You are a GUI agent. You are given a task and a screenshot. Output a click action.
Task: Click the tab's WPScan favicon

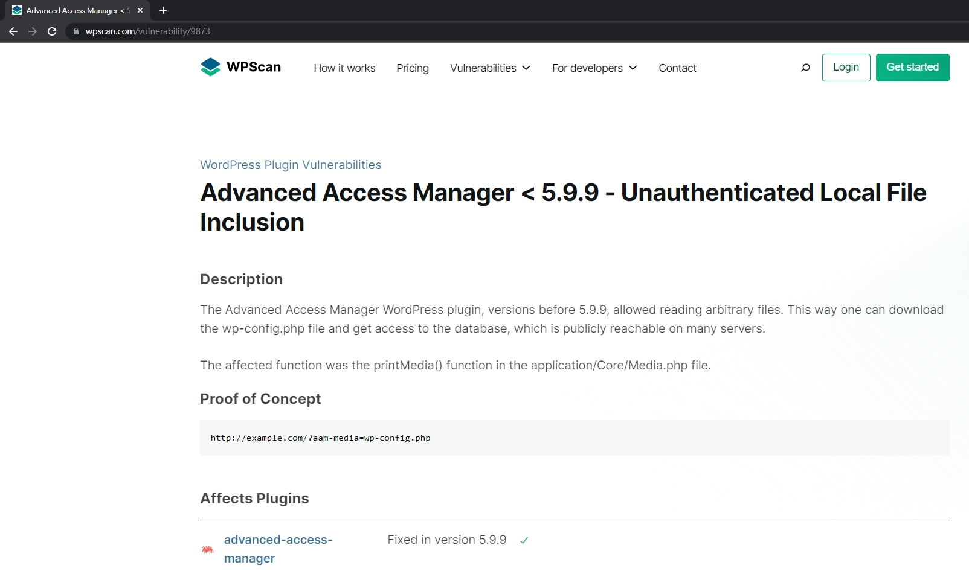click(17, 10)
